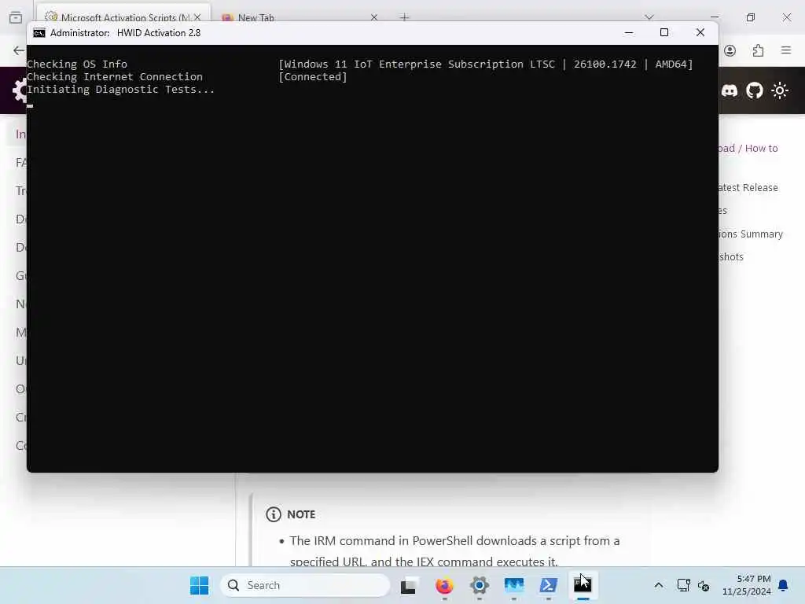Click the command prompt icon in the HWID title bar
Image resolution: width=805 pixels, height=604 pixels.
point(39,33)
